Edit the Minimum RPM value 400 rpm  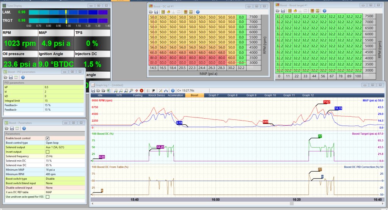coord(65,174)
